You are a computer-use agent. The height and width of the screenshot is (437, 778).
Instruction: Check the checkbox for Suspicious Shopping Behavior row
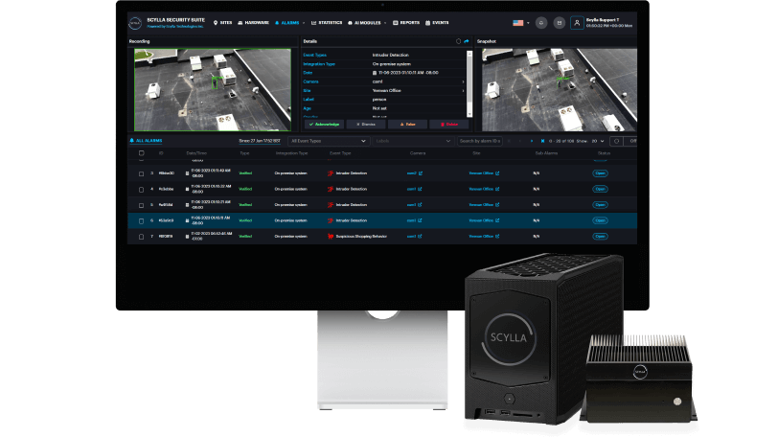(x=142, y=237)
